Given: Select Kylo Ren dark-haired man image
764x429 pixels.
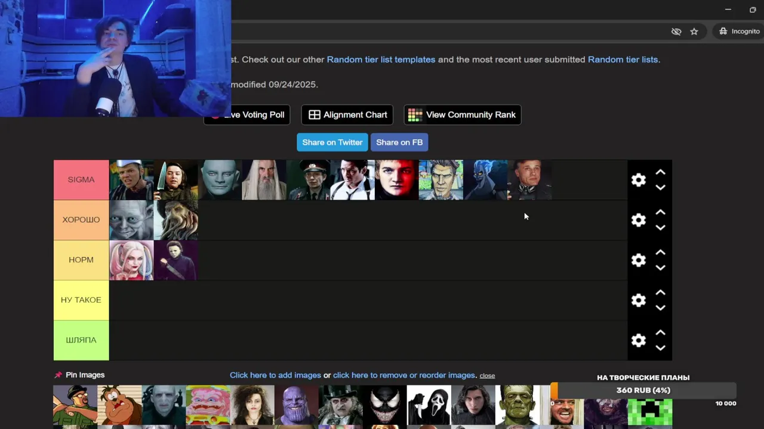Looking at the screenshot, I should pos(473,405).
